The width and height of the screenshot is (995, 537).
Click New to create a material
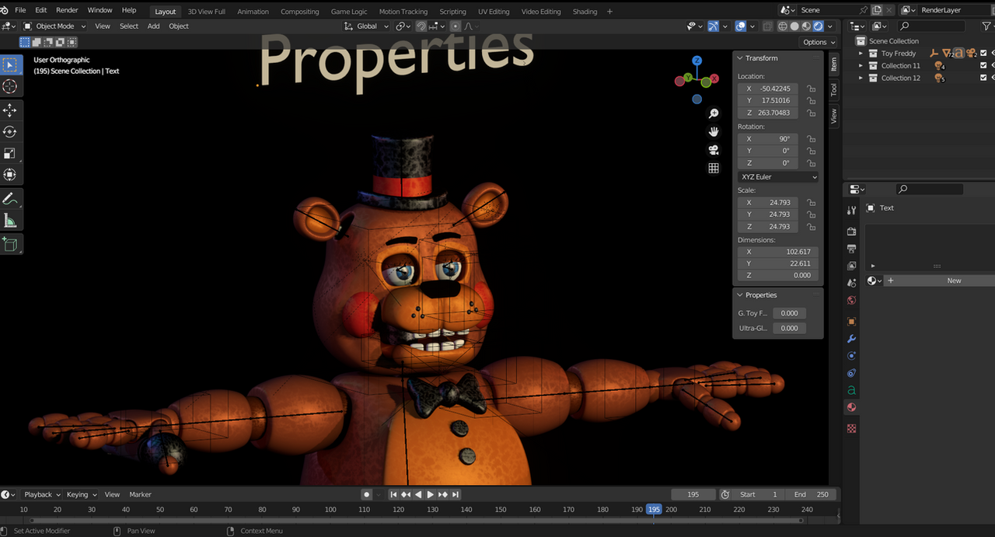click(x=954, y=281)
